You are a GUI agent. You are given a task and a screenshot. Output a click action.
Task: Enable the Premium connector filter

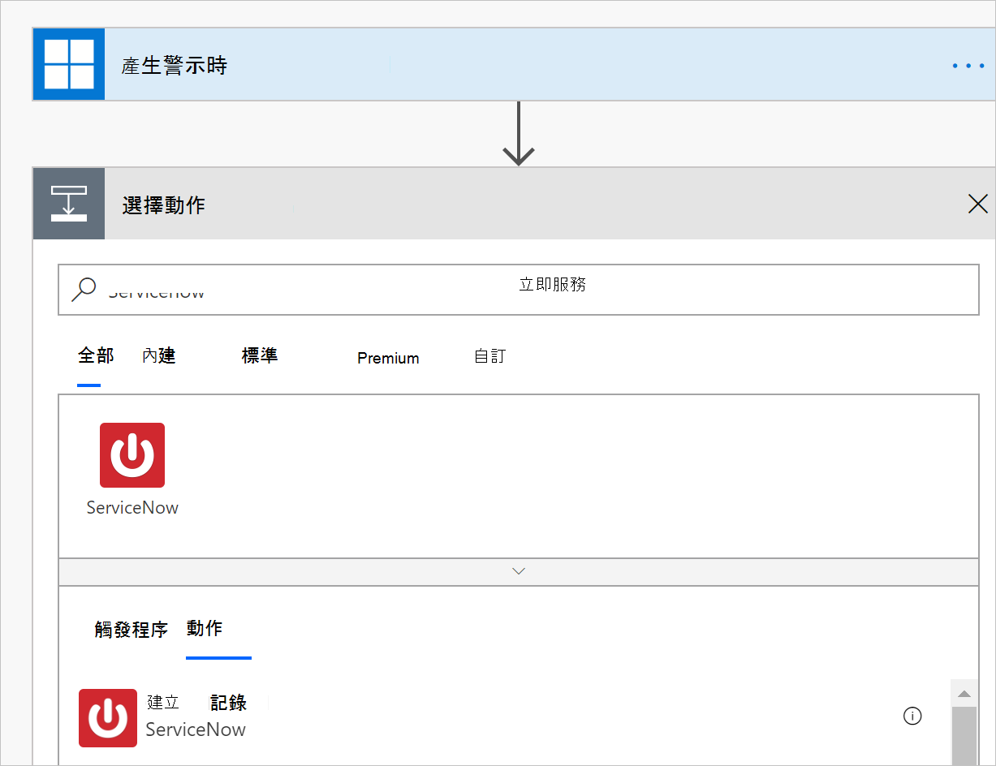coord(388,358)
